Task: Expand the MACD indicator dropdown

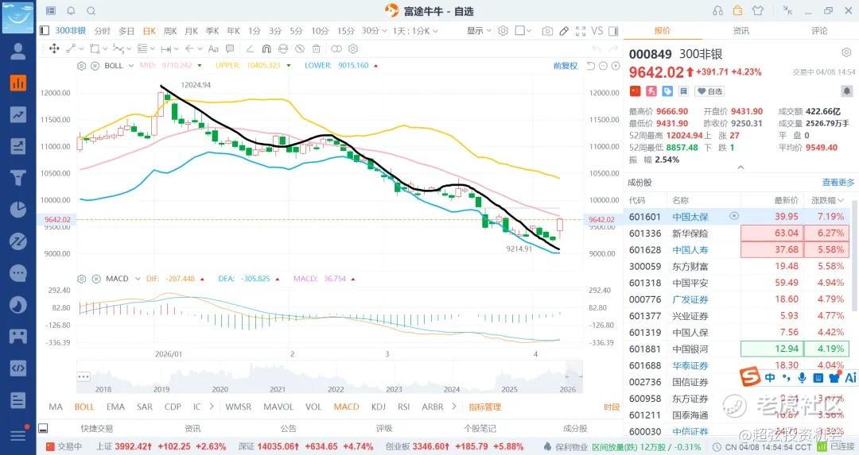Action: pyautogui.click(x=138, y=279)
